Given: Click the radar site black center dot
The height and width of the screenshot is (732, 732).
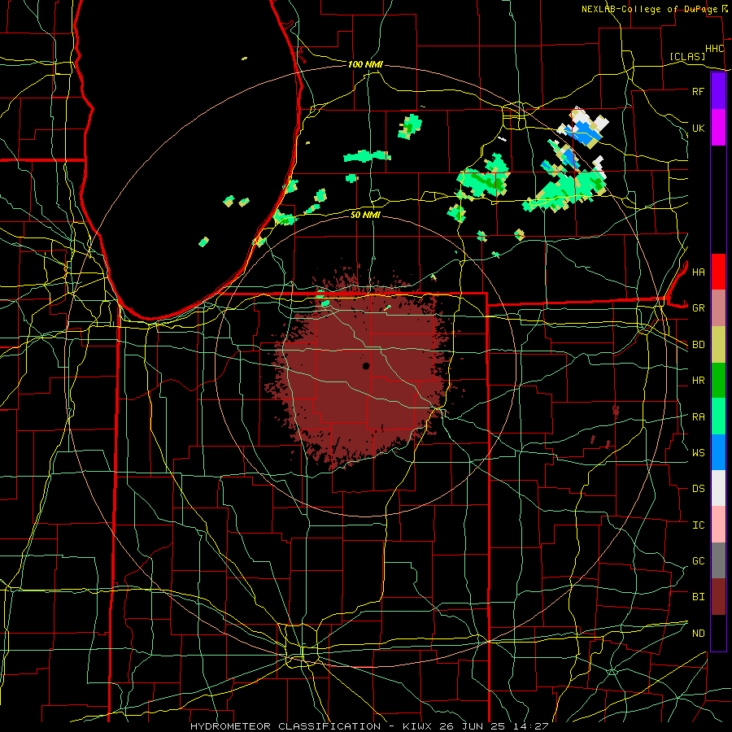Looking at the screenshot, I should pos(366,366).
